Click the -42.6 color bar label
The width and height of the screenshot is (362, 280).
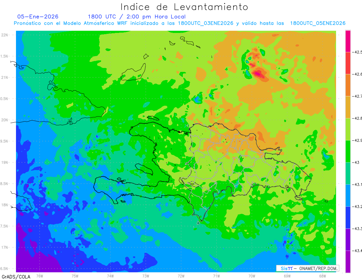(x=357, y=74)
